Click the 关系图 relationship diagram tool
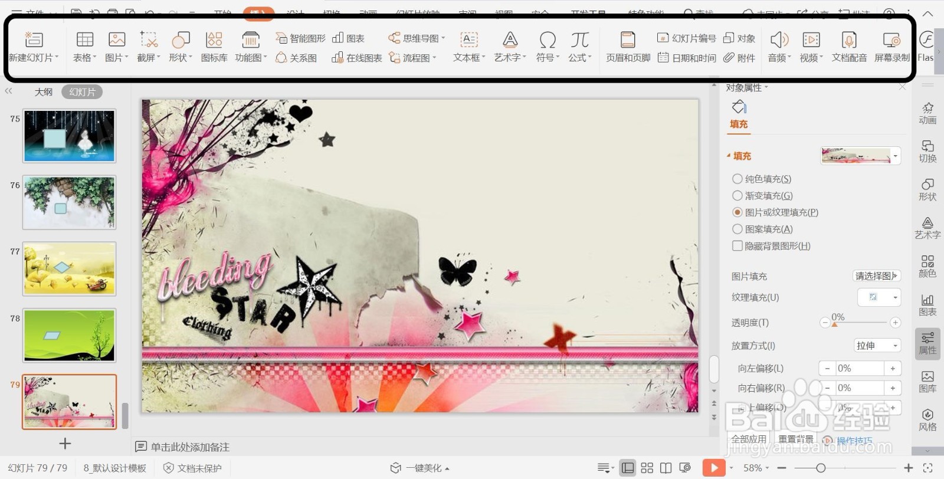The image size is (944, 479). pyautogui.click(x=296, y=58)
